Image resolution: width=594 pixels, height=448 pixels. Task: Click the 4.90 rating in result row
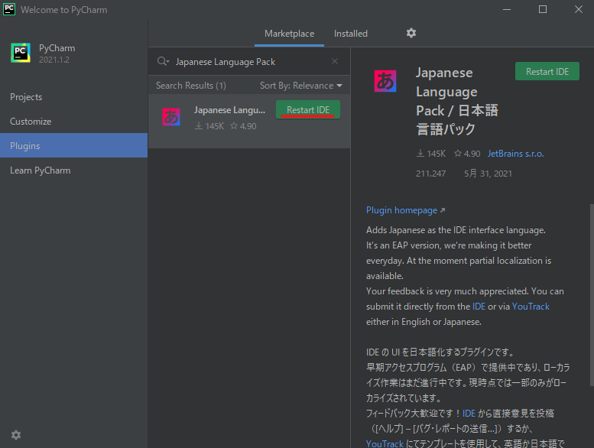[x=243, y=126]
